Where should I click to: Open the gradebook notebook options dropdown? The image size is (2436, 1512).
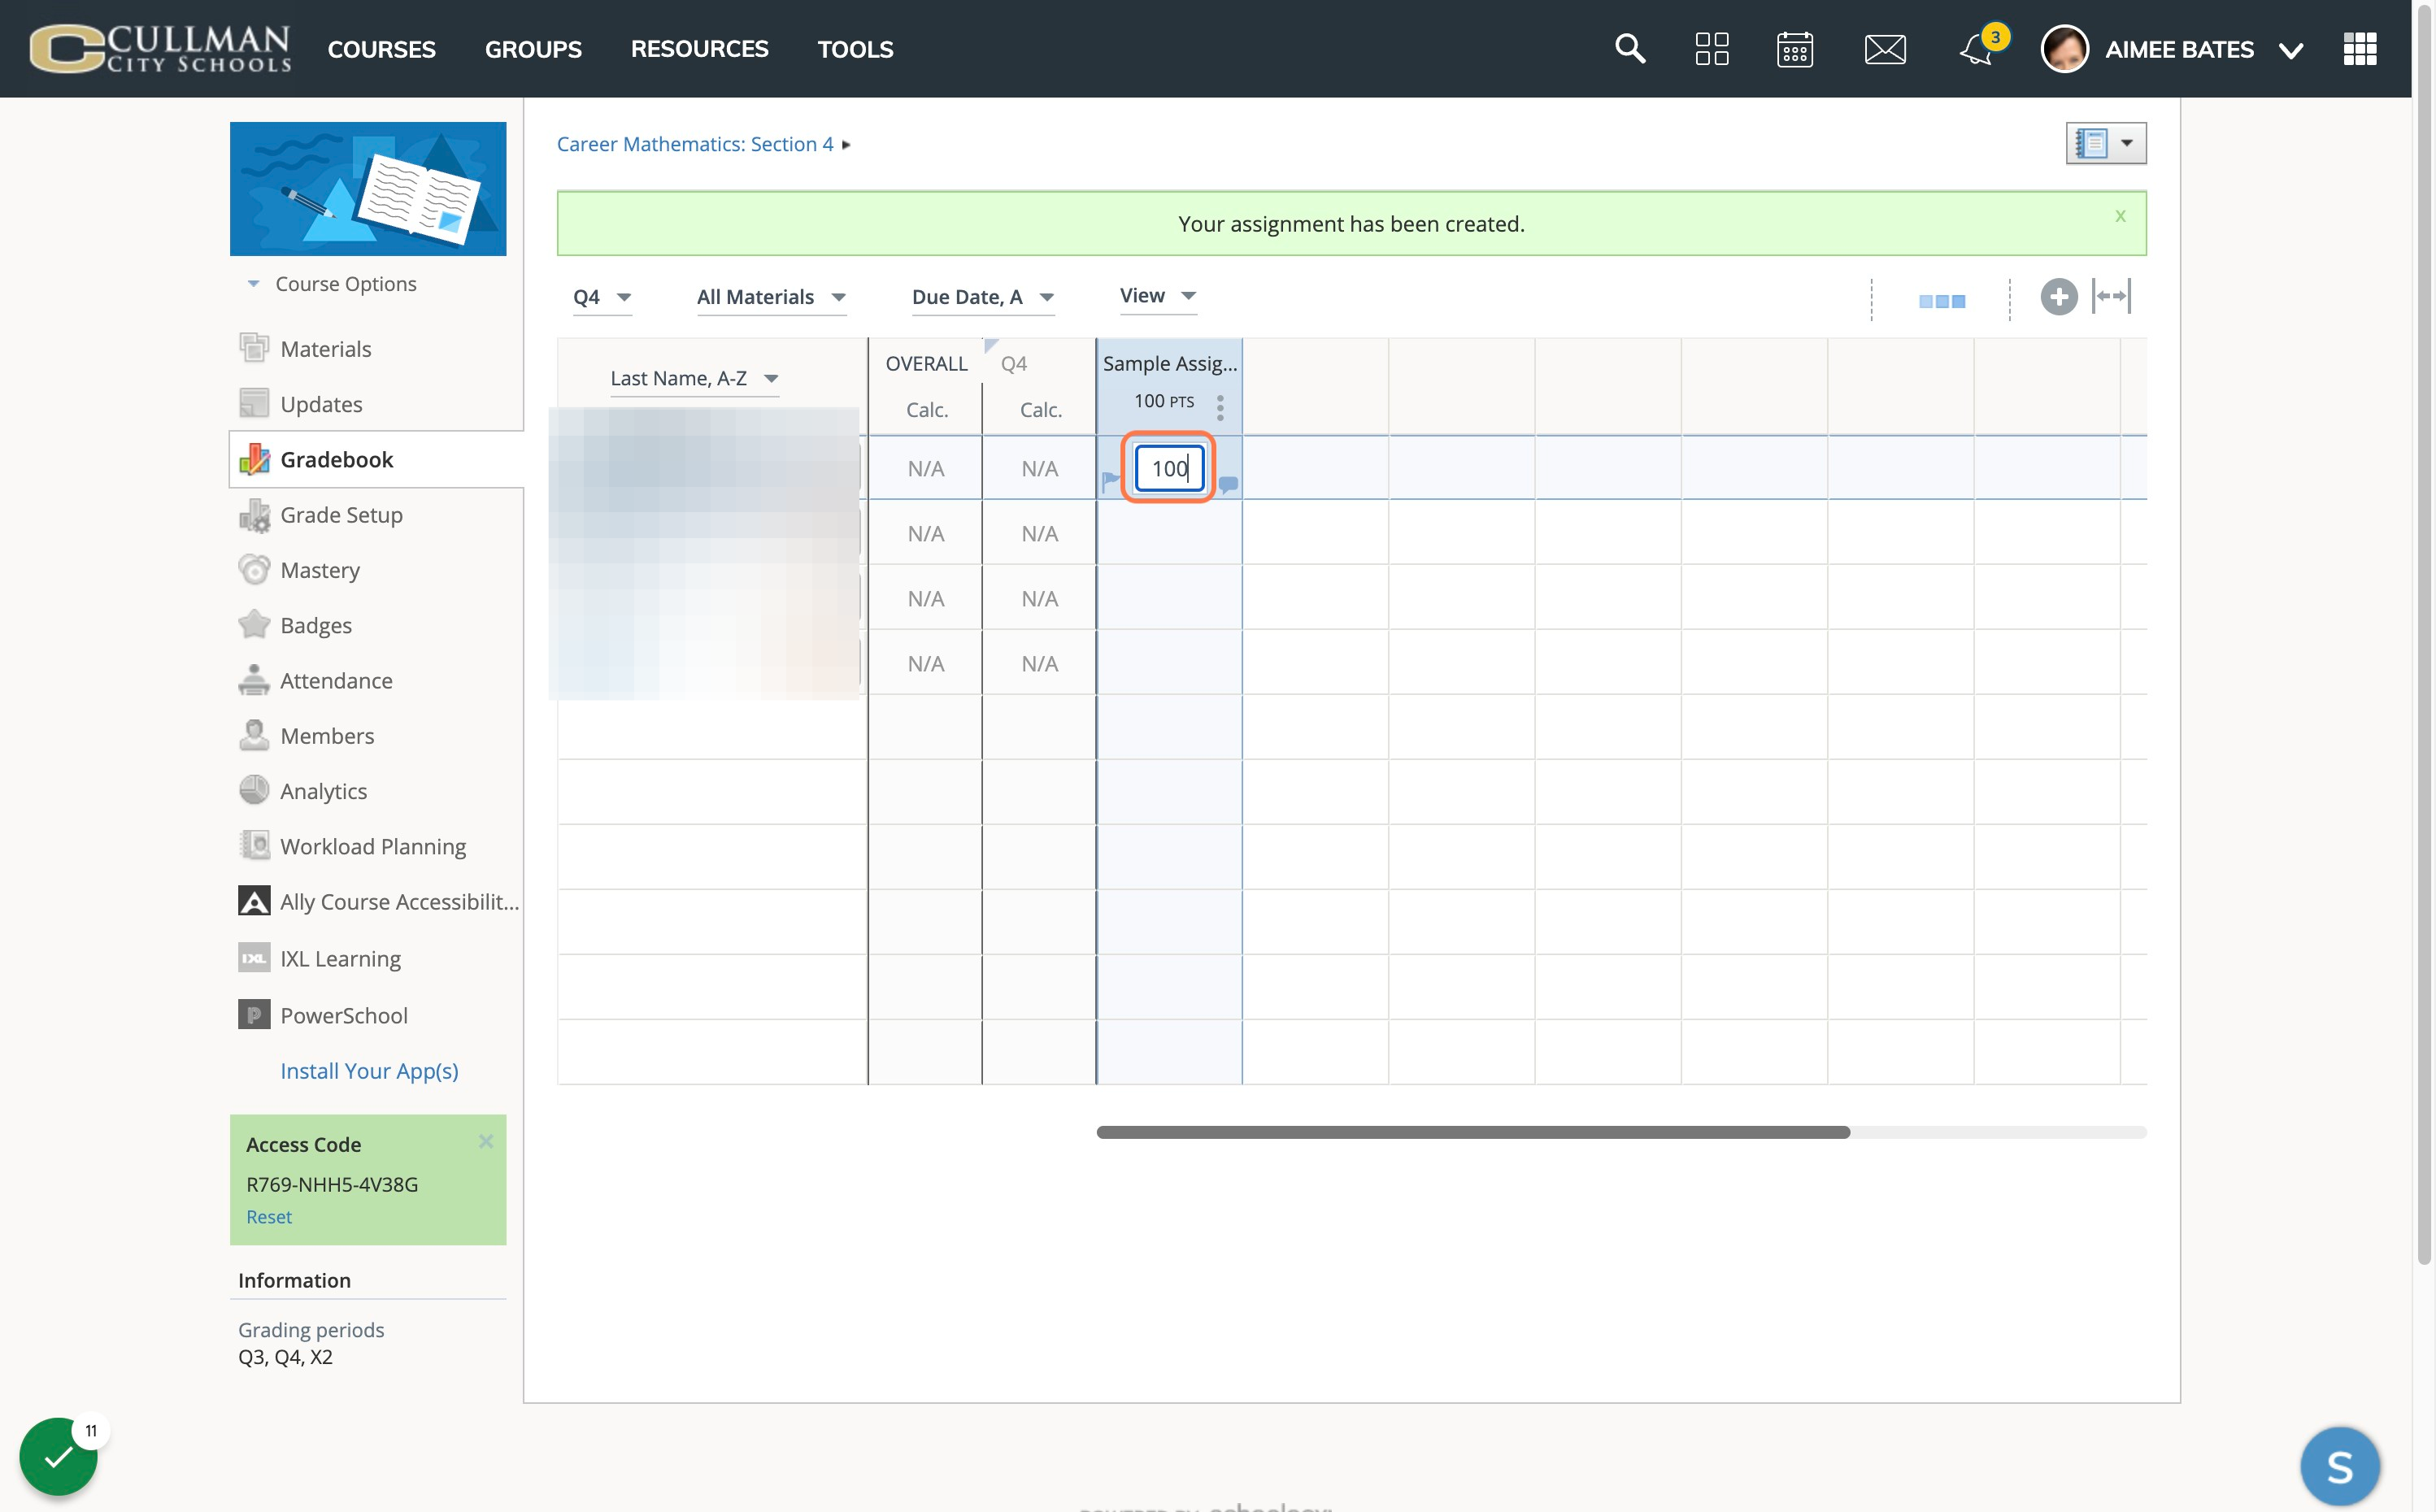pyautogui.click(x=2106, y=143)
